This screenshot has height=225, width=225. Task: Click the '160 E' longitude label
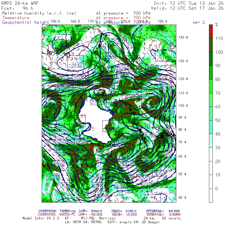(75, 21)
